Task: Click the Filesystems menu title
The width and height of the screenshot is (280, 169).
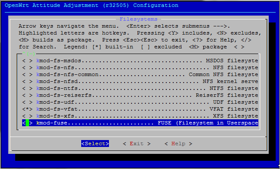Action: pyautogui.click(x=138, y=19)
